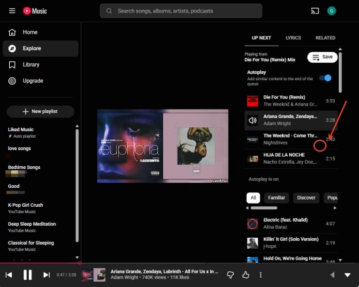The height and width of the screenshot is (287, 359).
Task: Open the hamburger guide menu
Action: (12, 10)
